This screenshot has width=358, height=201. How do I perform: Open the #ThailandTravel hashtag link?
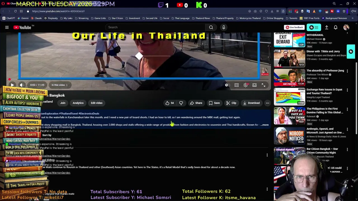(68, 114)
